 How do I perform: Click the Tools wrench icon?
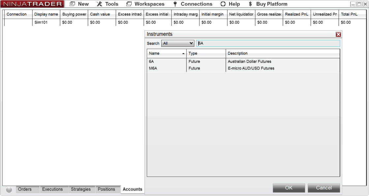click(99, 4)
